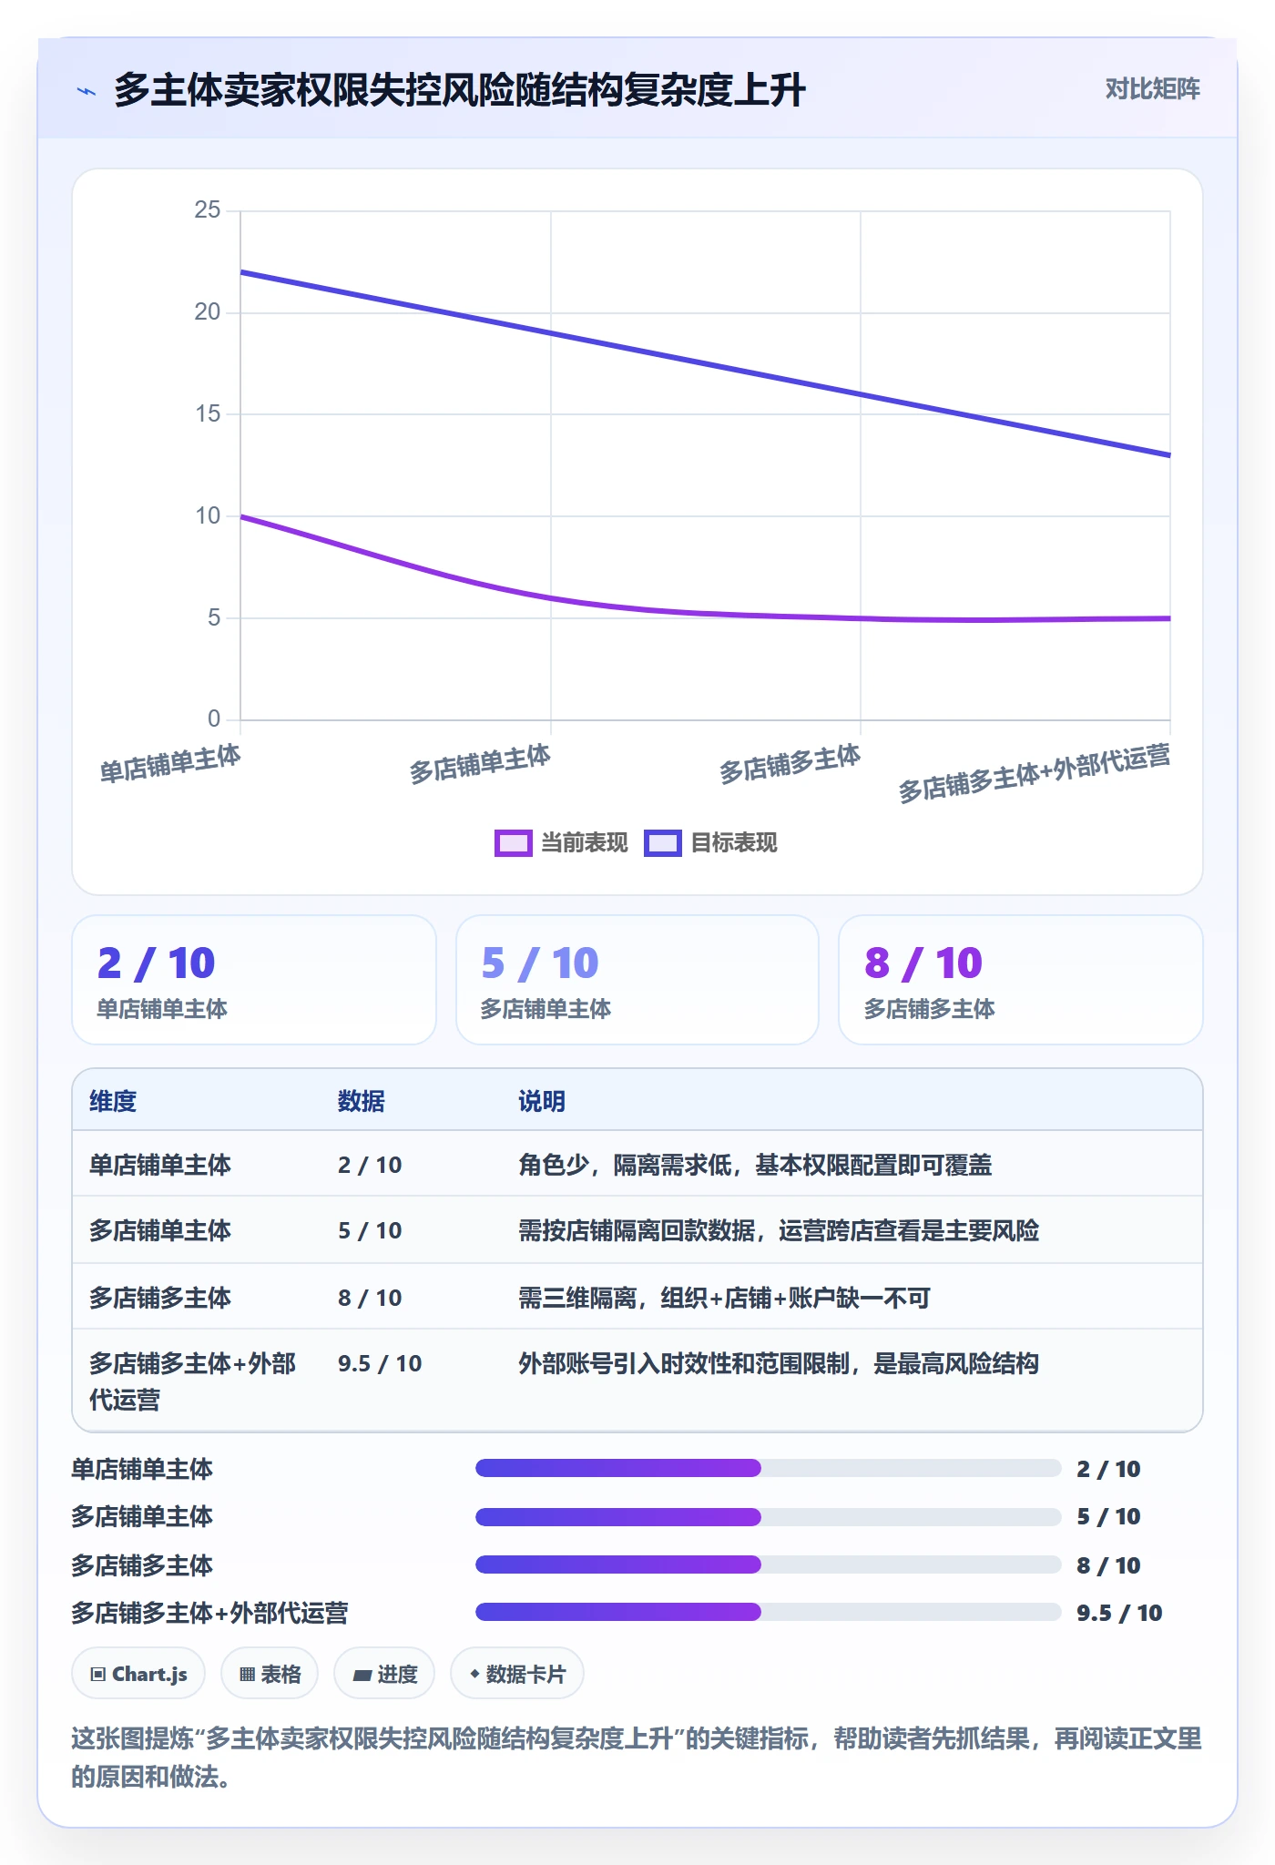Click the progress bar for 多店铺单主体
1275x1865 pixels.
tap(769, 1516)
